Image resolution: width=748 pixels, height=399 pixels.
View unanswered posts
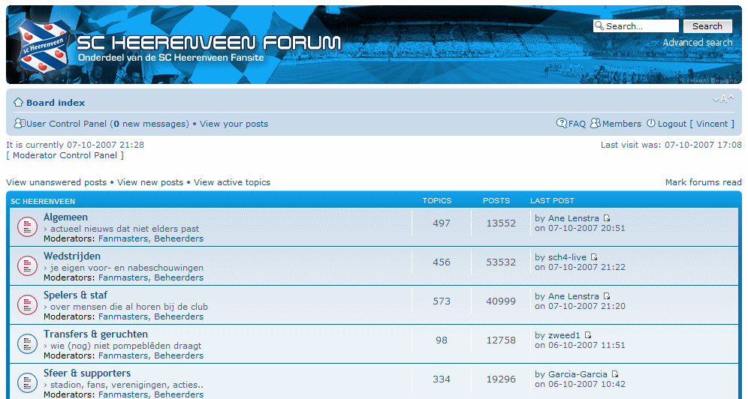56,182
